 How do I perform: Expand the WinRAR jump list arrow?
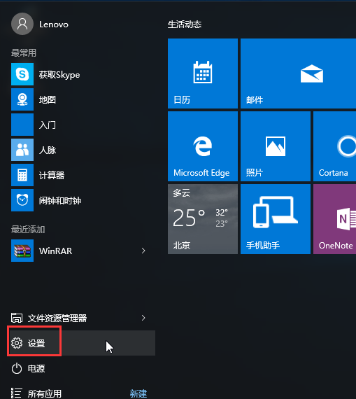point(143,251)
